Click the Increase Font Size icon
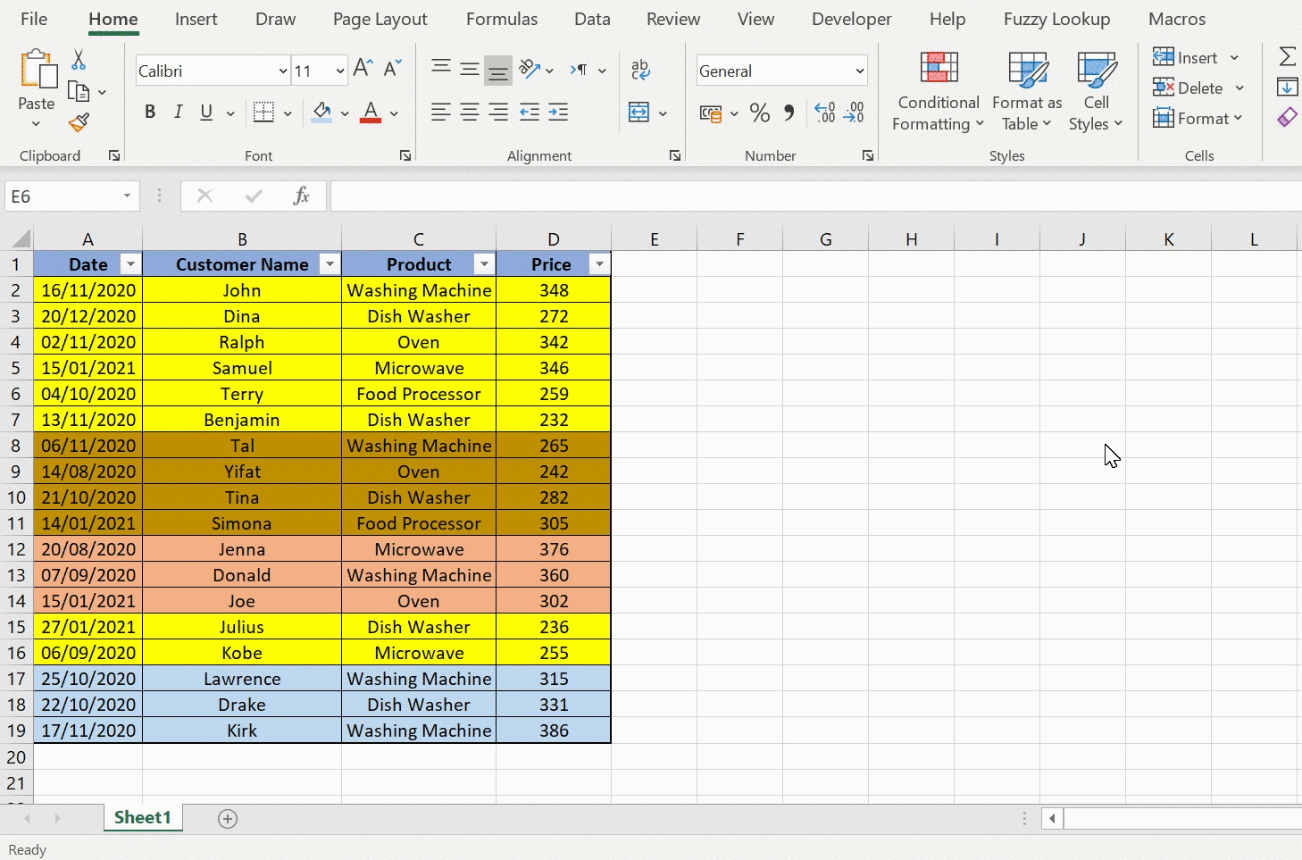The width and height of the screenshot is (1302, 860). [x=363, y=69]
